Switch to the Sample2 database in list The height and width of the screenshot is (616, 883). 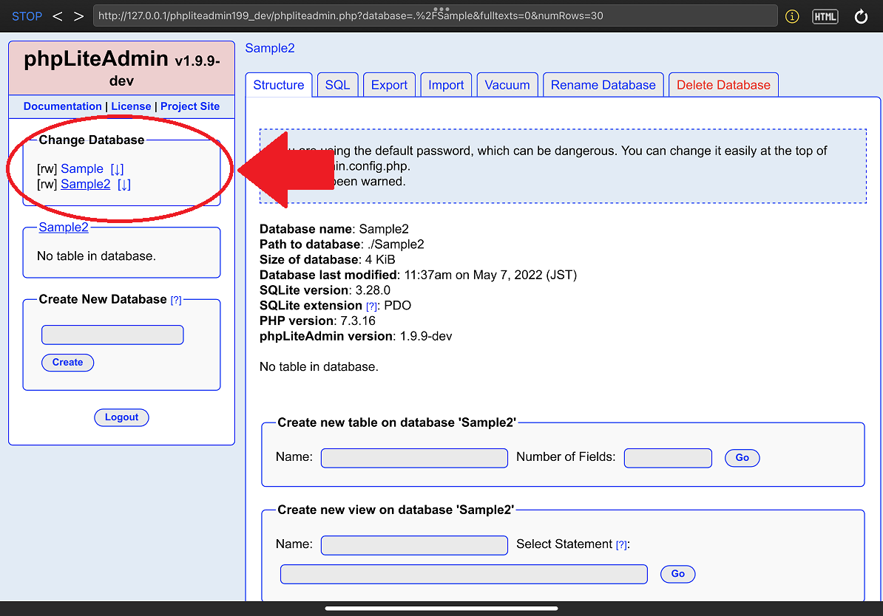(x=86, y=184)
